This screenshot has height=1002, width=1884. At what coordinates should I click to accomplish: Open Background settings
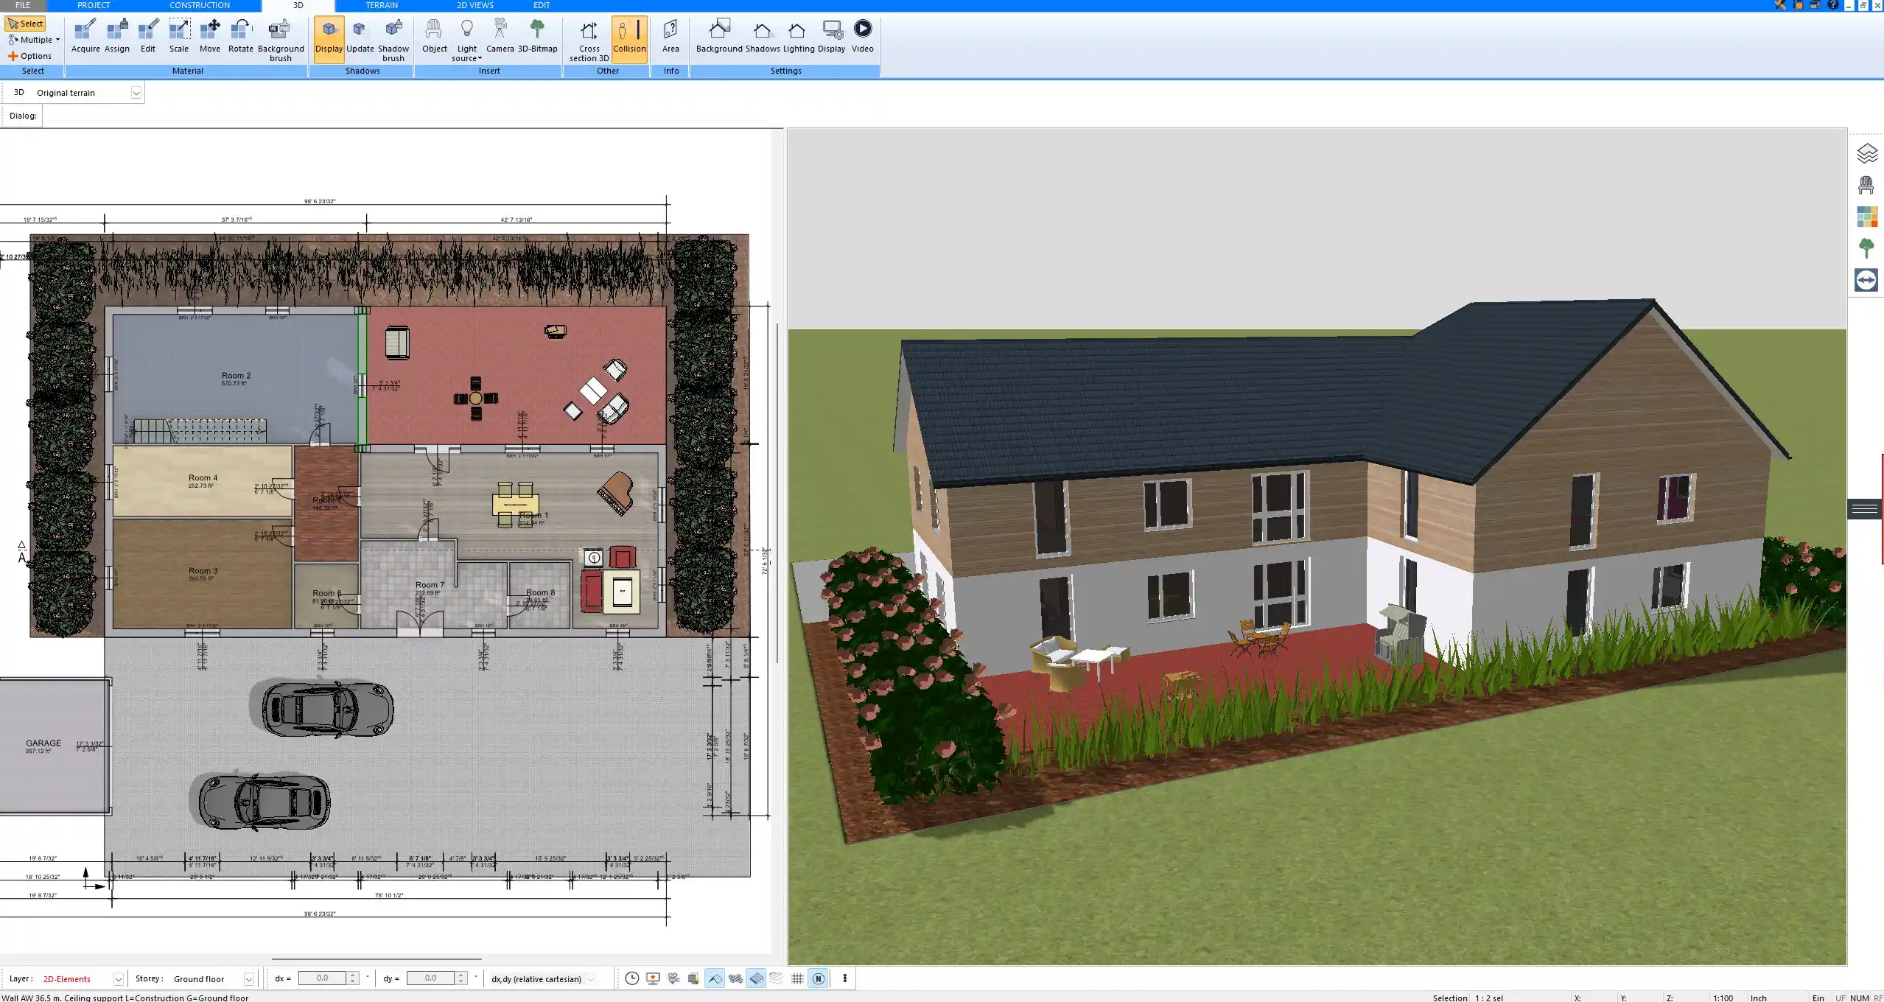[719, 37]
